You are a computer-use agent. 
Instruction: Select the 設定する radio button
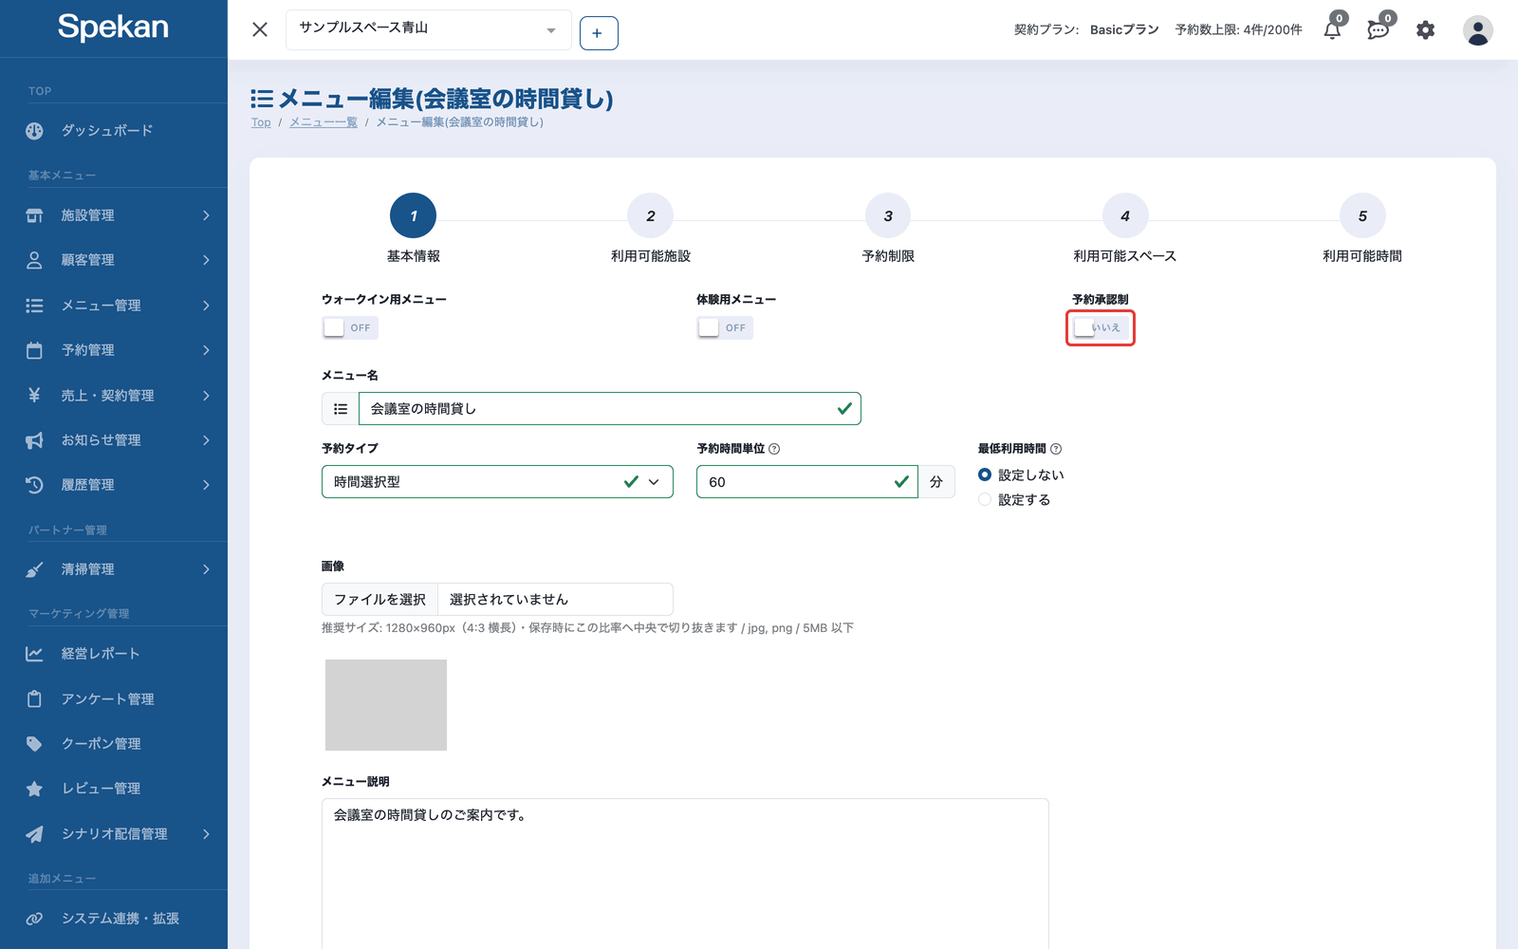point(985,499)
